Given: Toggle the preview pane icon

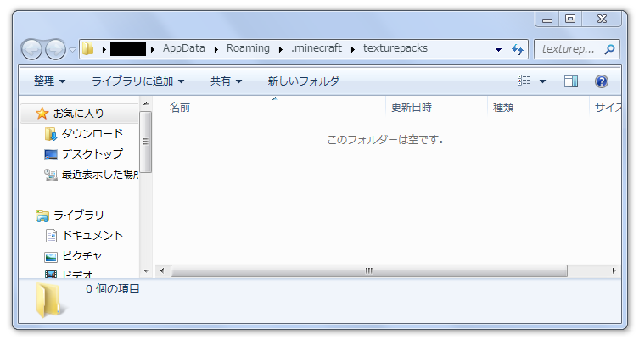Looking at the screenshot, I should pyautogui.click(x=570, y=81).
